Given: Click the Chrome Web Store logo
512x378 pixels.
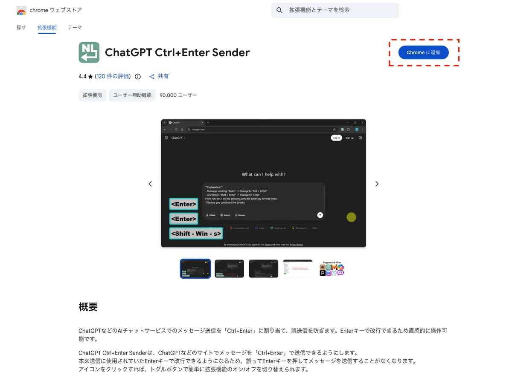Looking at the screenshot, I should click(x=21, y=10).
